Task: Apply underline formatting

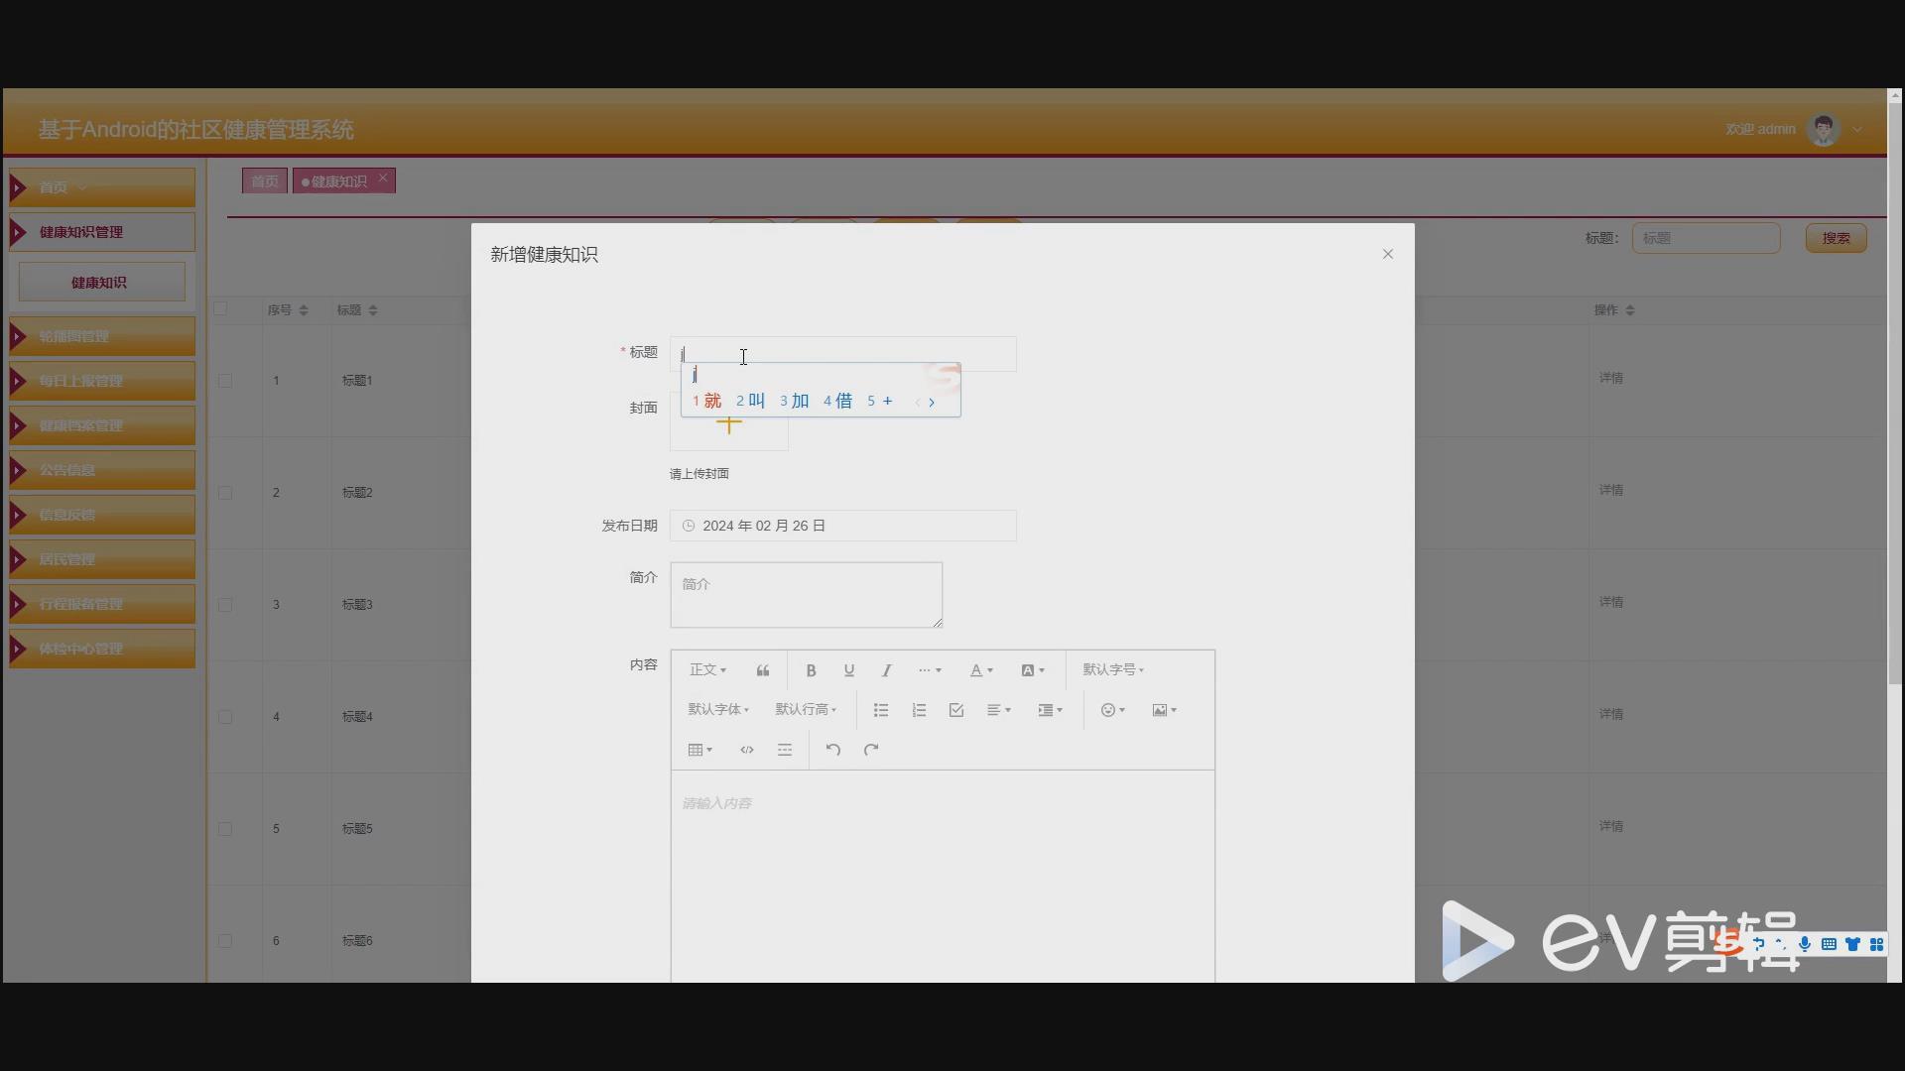Action: (848, 670)
